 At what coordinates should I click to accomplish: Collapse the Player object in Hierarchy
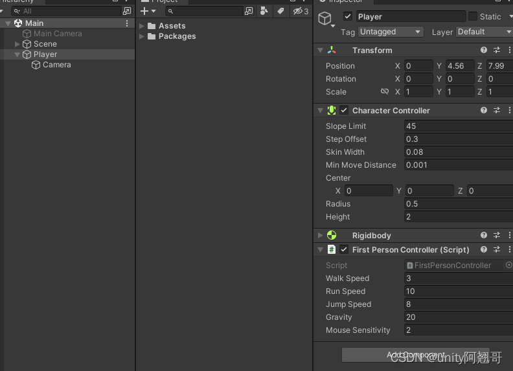17,54
